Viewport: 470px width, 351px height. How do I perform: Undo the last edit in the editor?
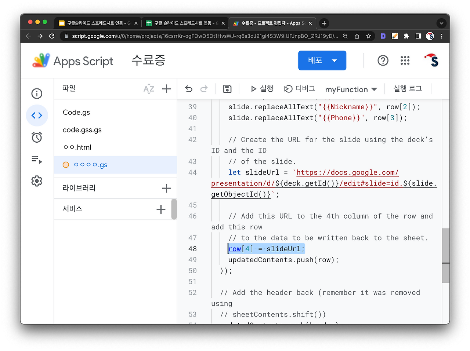click(189, 89)
